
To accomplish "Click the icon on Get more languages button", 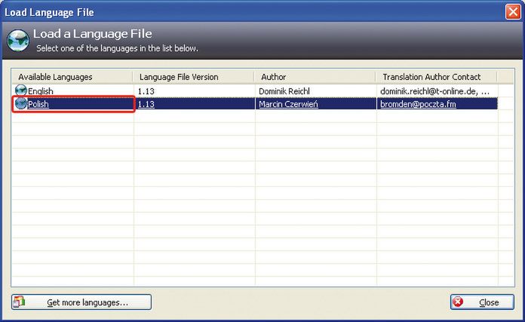I will click(19, 302).
